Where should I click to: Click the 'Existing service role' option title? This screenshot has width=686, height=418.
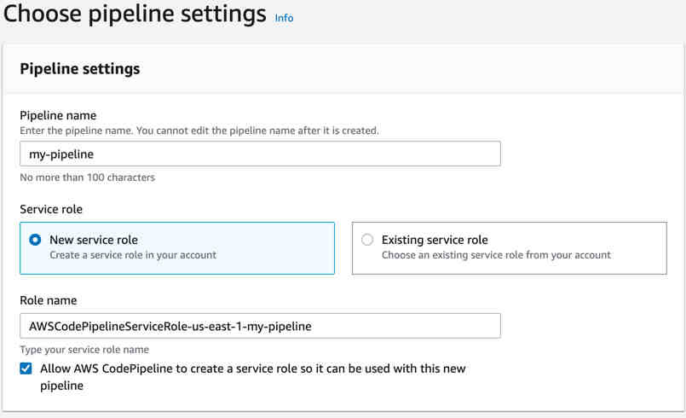(x=435, y=240)
